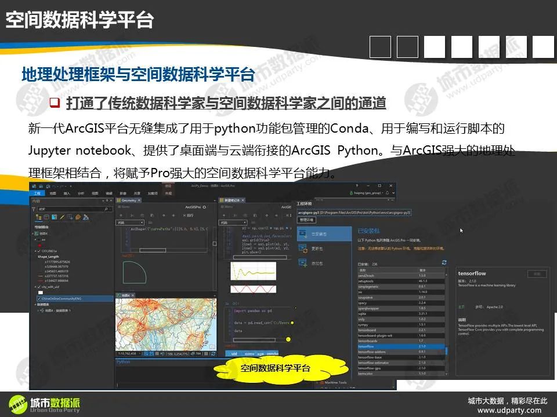Click the package list scrollbar thumb
This screenshot has height=417, width=557.
447,350
